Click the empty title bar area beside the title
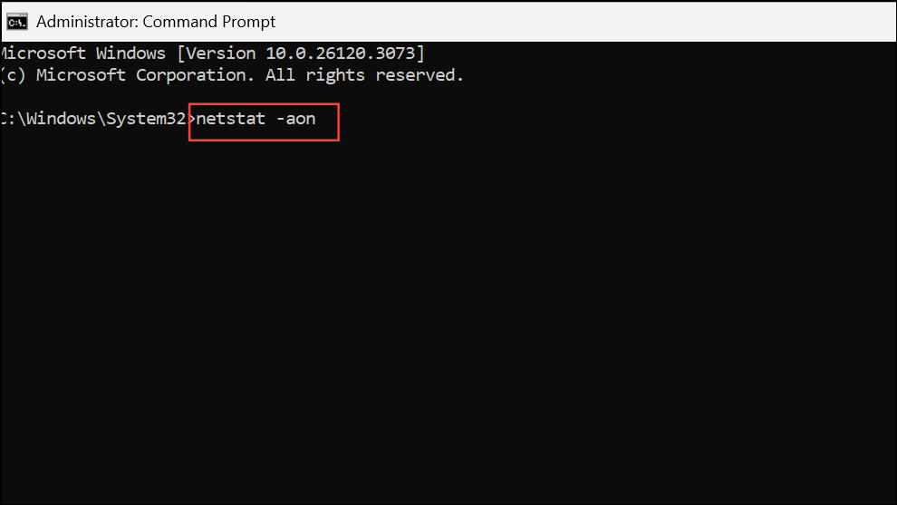The height and width of the screenshot is (505, 897). pyautogui.click(x=584, y=22)
